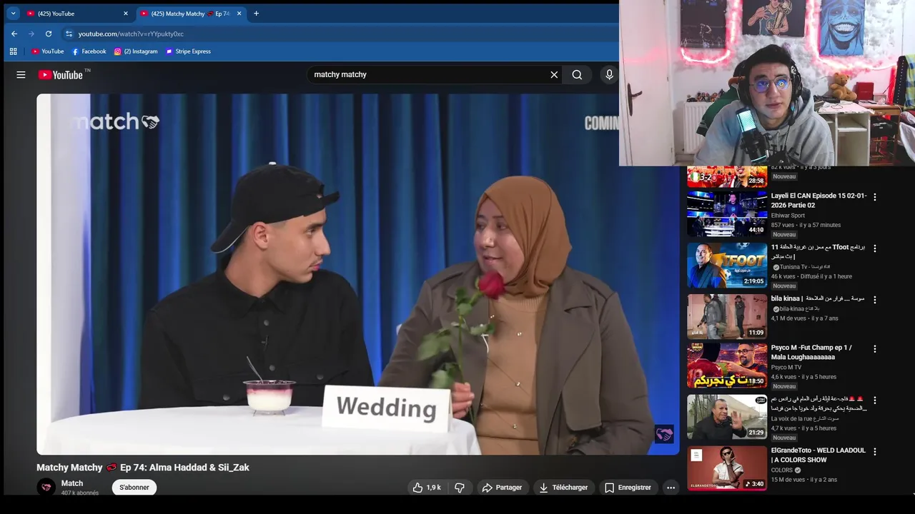Reload the page with the refresh icon

[48, 34]
